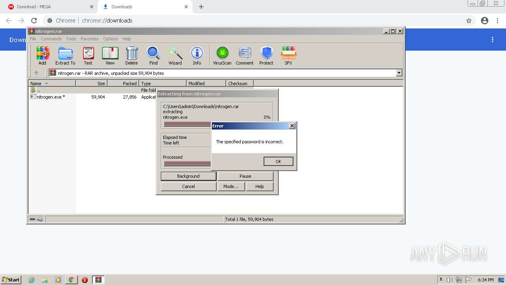Select the 27,856 packed cell

(130, 97)
